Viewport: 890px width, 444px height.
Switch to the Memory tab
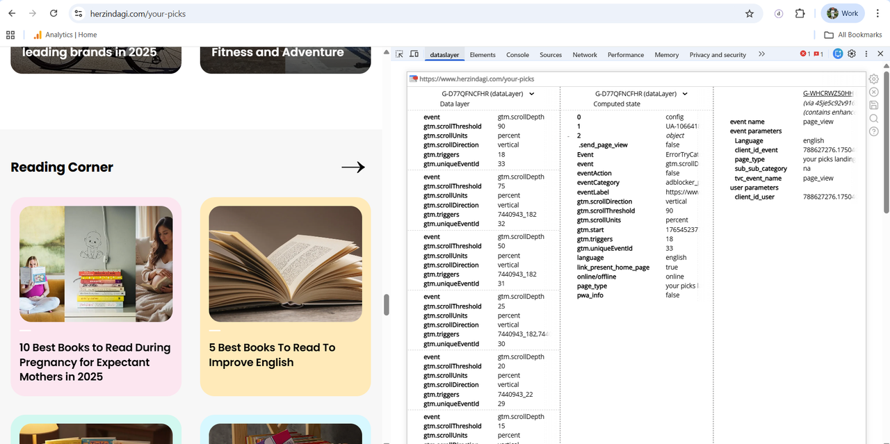pos(666,55)
